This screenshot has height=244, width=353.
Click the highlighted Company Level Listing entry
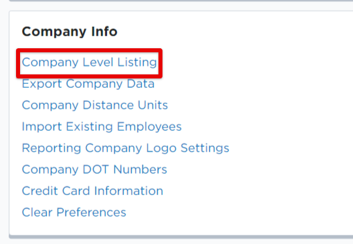(x=89, y=62)
